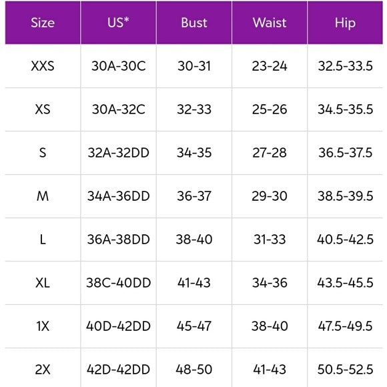This screenshot has height=387, width=387.
Task: Click the 34.5-35.5 hip cell
Action: pyautogui.click(x=345, y=109)
